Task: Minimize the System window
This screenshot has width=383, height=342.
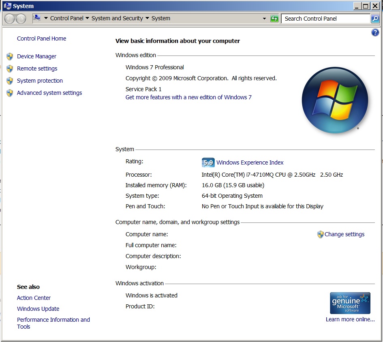Action: click(357, 6)
